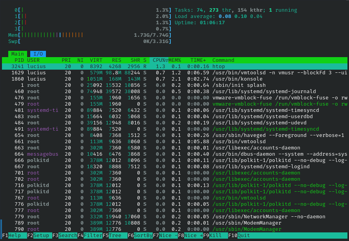Sort by the CPU% column header
The image size is (349, 241).
[x=159, y=60]
